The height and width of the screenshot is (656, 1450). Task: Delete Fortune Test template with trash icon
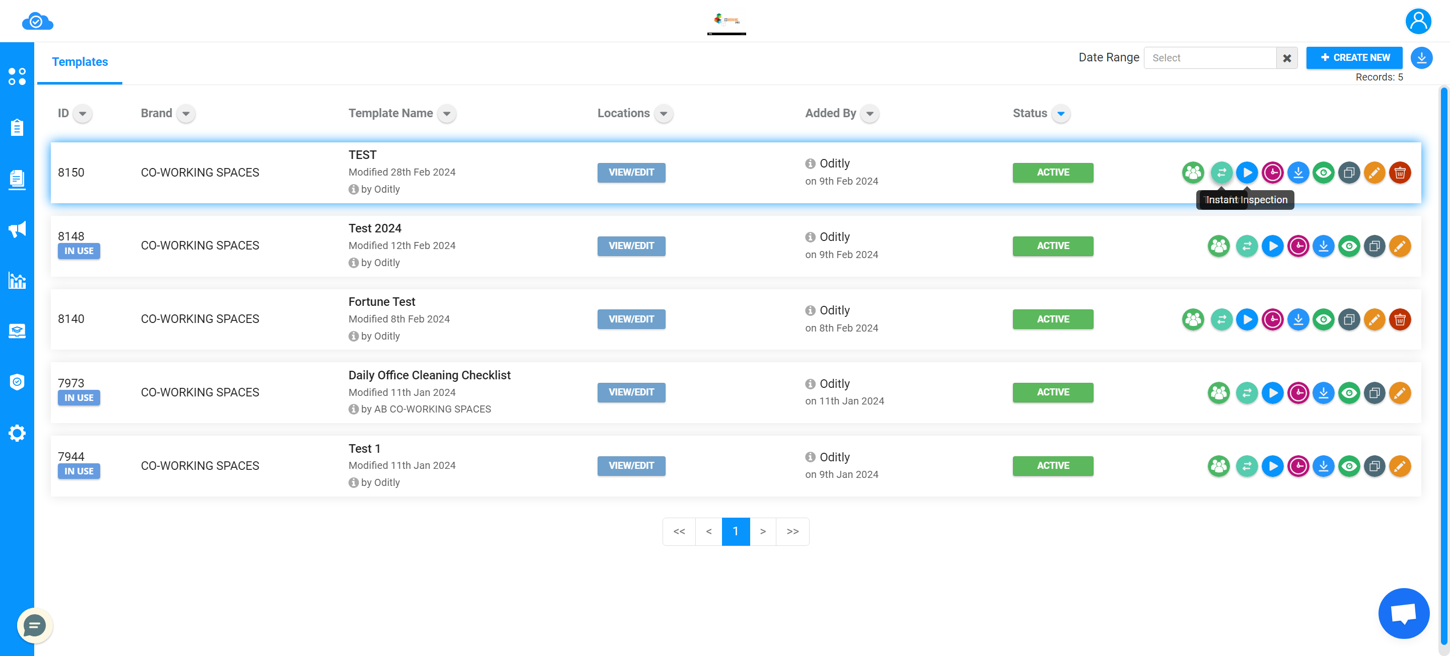tap(1400, 319)
